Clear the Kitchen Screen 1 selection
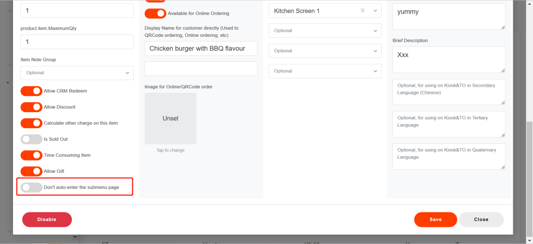 click(363, 11)
